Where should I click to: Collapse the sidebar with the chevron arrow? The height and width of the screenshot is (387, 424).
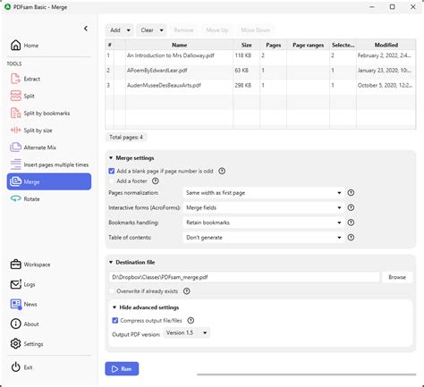86,29
